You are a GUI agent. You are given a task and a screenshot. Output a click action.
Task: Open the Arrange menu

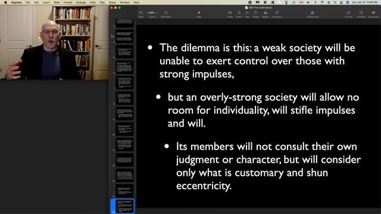coord(81,2)
